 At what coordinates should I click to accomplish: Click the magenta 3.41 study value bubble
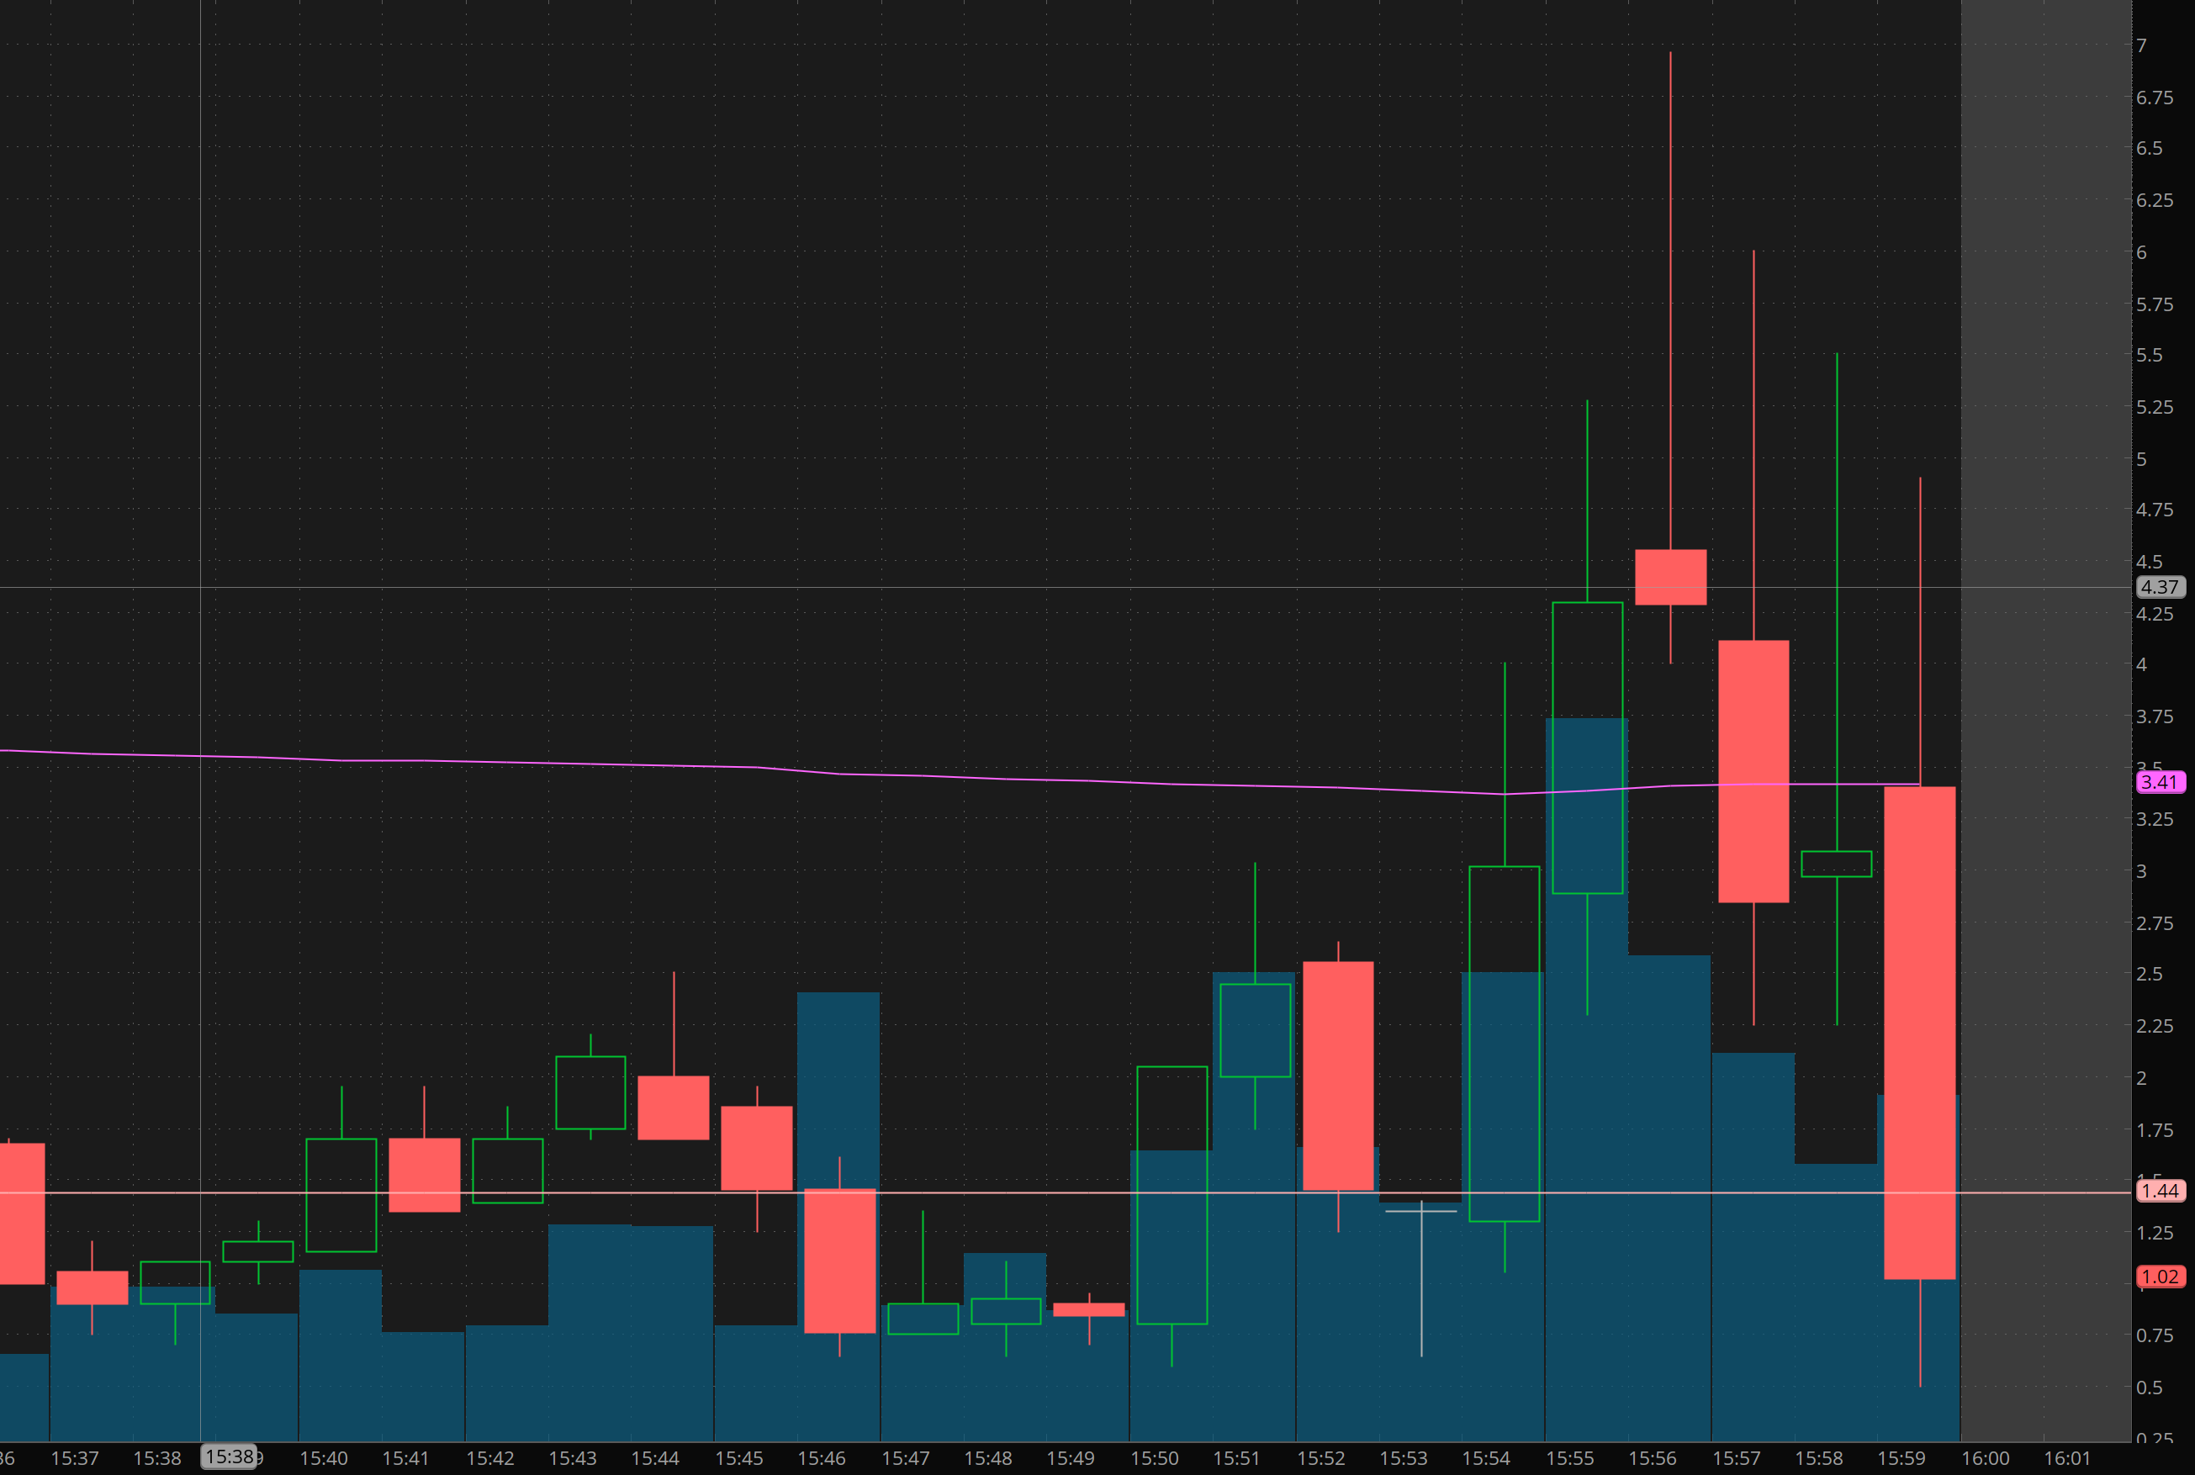click(x=2159, y=782)
